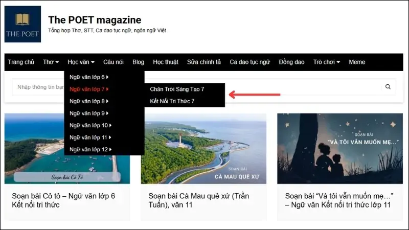Open the Học thuật page

coord(166,62)
